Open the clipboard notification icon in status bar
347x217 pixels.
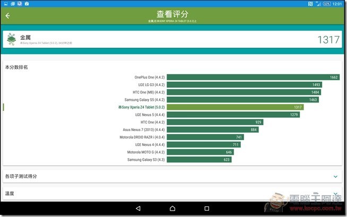tap(27, 4)
